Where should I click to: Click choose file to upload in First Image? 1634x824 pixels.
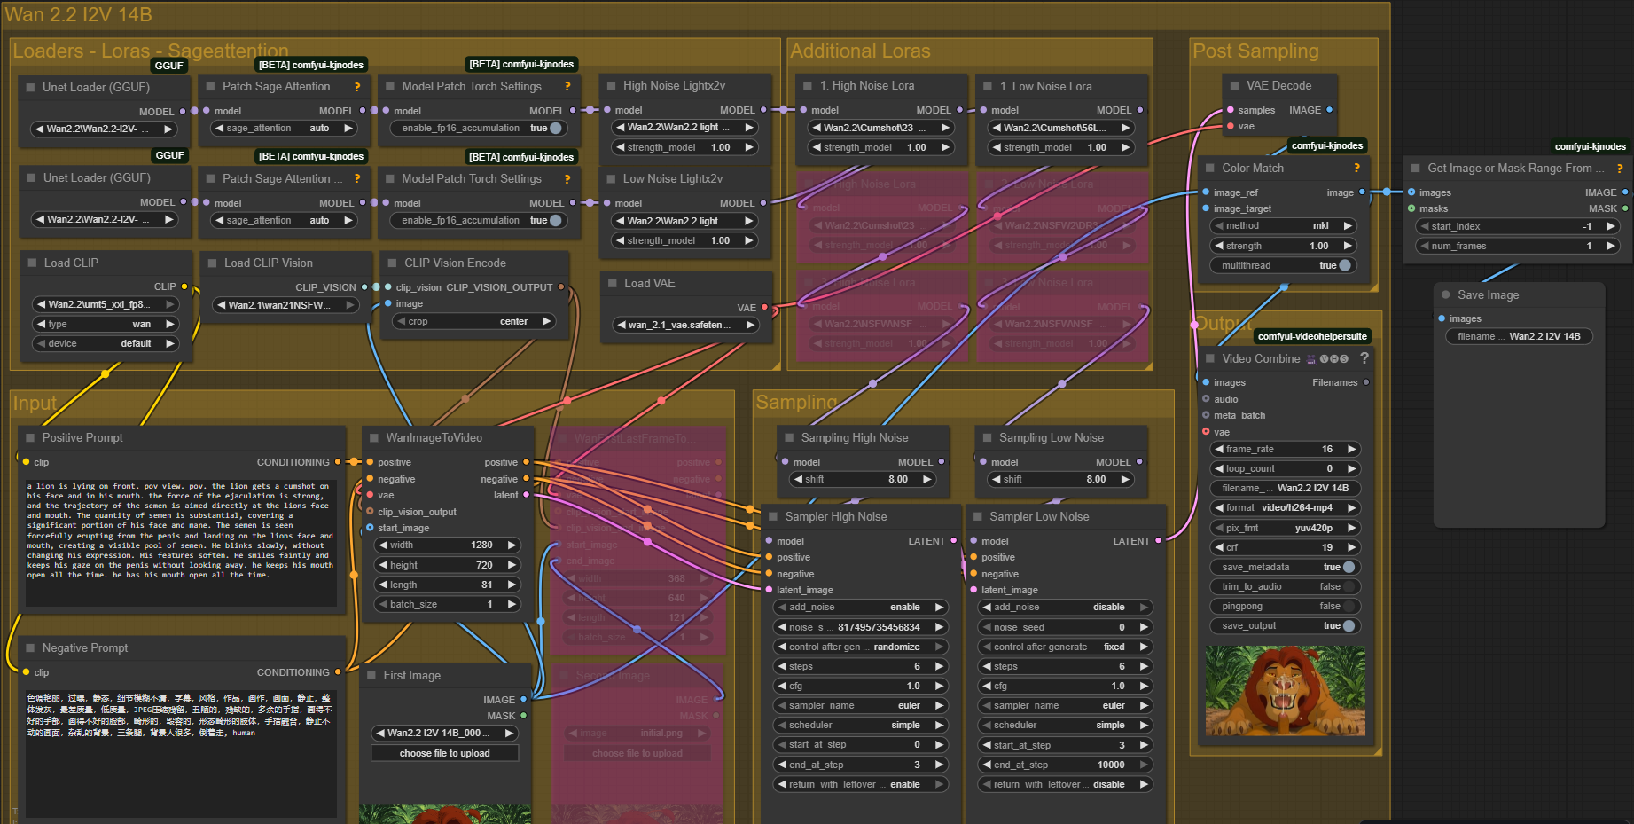(444, 754)
